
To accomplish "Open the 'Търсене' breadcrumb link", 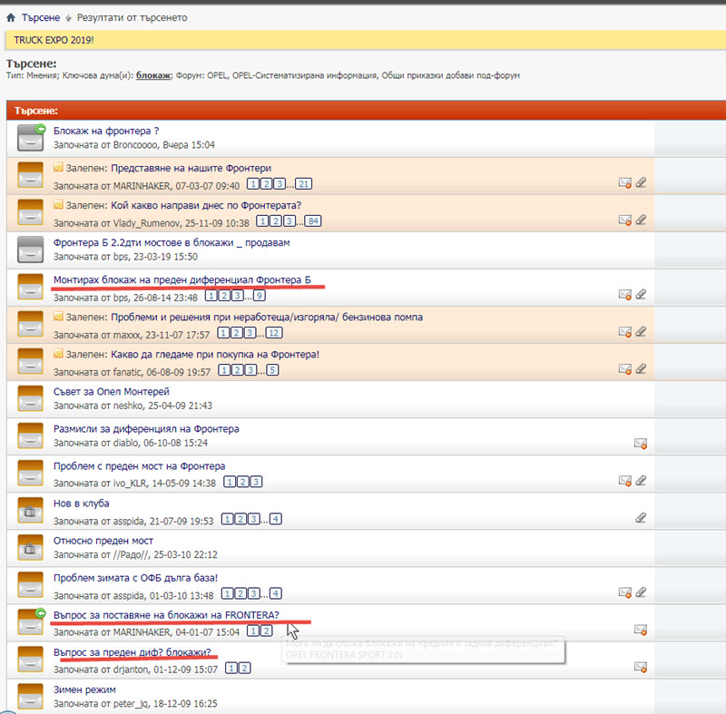I will pyautogui.click(x=41, y=17).
